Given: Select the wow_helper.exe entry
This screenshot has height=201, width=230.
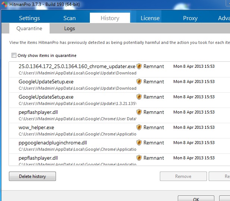Looking at the screenshot, I should pos(120,131).
